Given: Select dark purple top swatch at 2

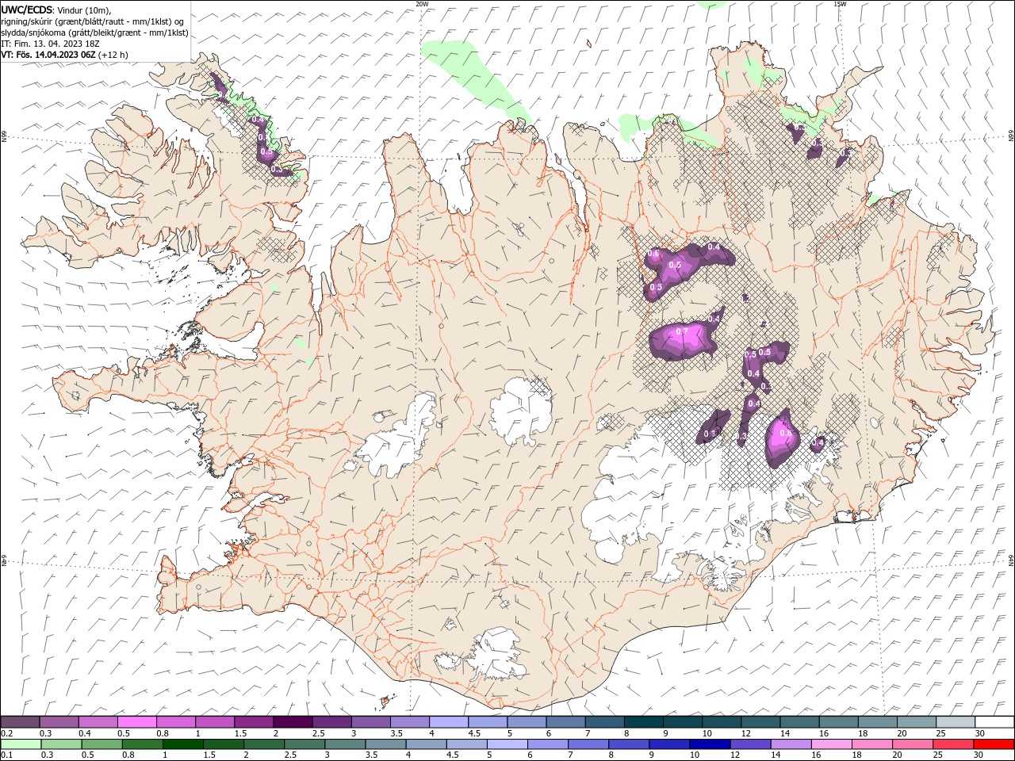Looking at the screenshot, I should [x=292, y=721].
